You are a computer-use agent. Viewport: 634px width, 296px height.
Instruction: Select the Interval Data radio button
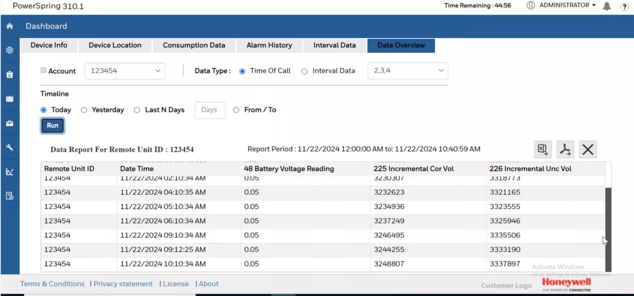click(x=304, y=71)
